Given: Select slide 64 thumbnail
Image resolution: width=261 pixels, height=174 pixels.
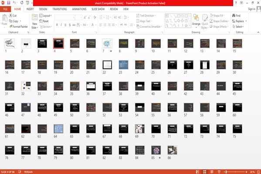Looking at the screenshot, I should 58,129.
